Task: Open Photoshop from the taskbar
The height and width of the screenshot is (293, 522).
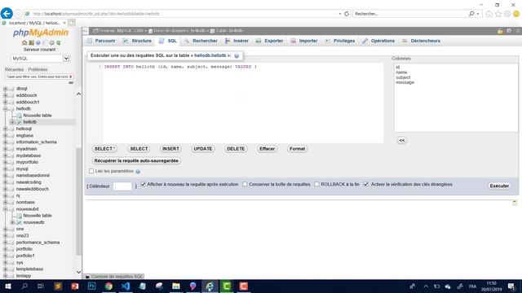Action: click(x=91, y=286)
